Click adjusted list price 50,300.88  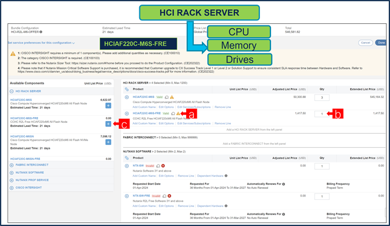tap(299, 97)
